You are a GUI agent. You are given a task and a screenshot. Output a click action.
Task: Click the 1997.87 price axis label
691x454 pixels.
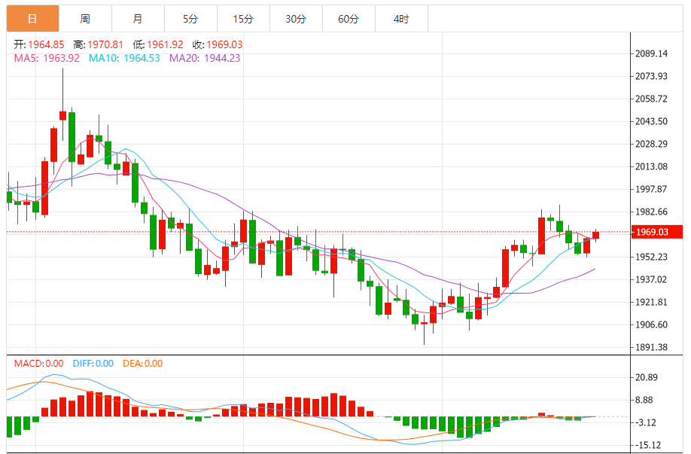651,189
